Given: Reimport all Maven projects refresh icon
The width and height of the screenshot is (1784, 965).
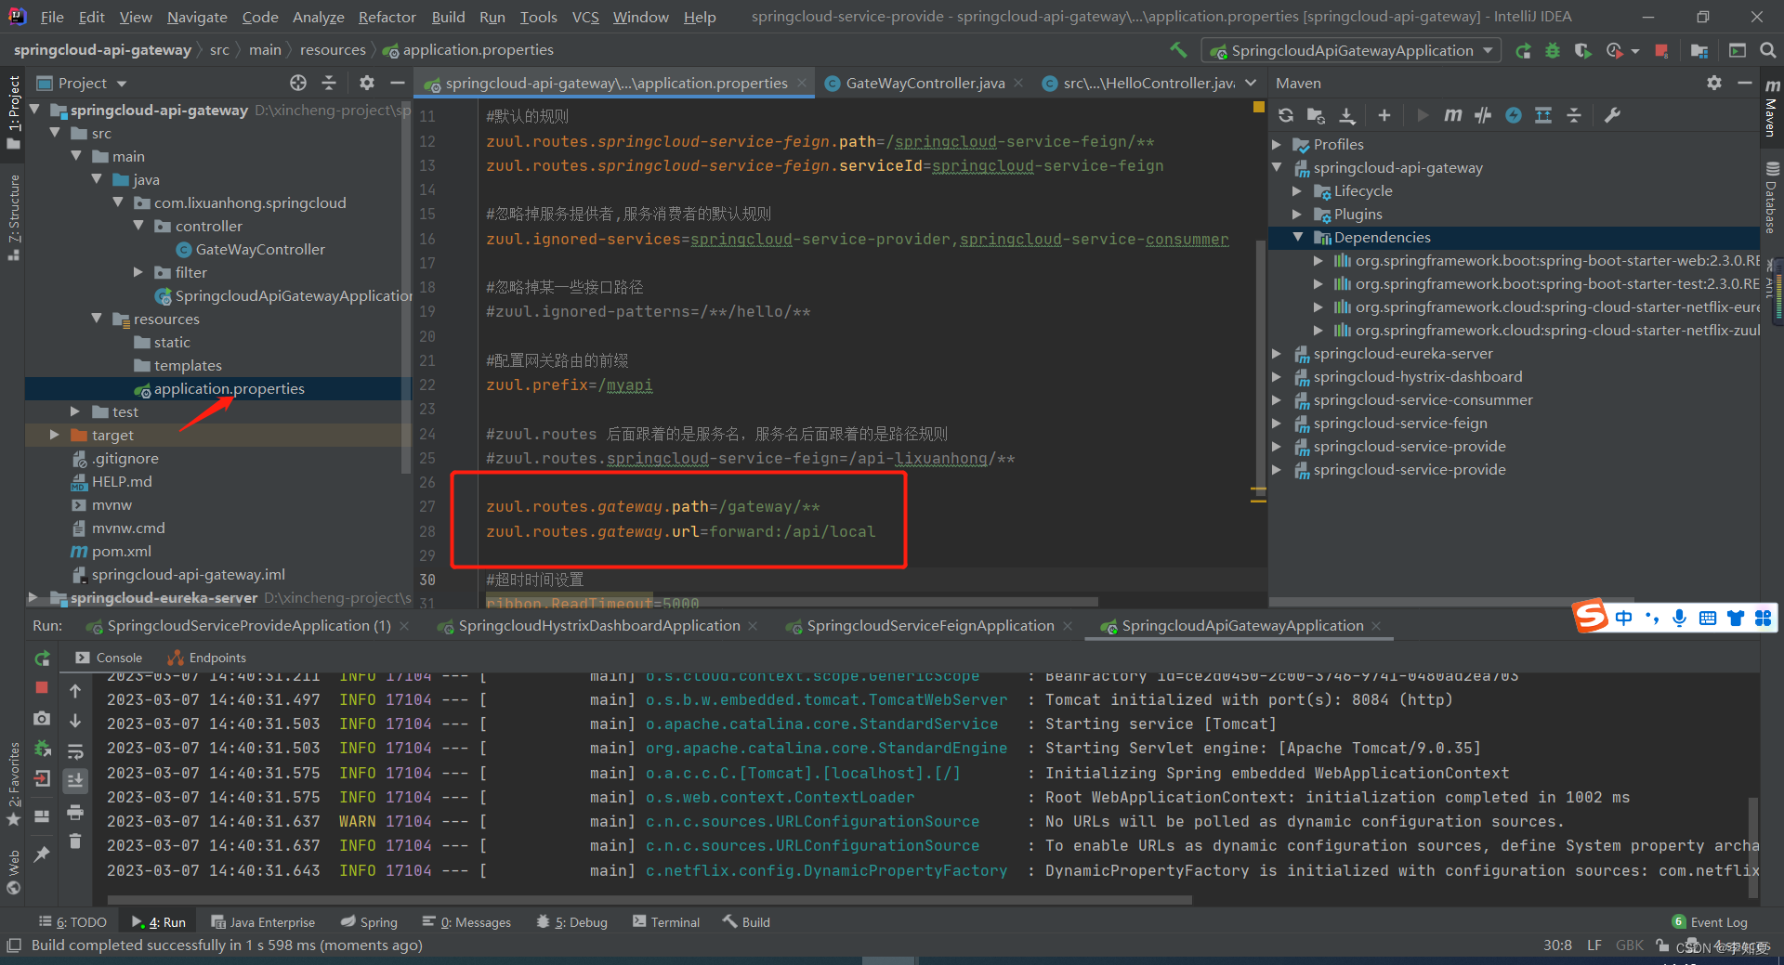Looking at the screenshot, I should pyautogui.click(x=1286, y=115).
